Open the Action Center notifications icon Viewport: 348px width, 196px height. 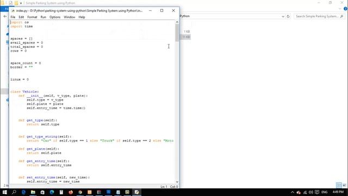pyautogui.click(x=317, y=192)
